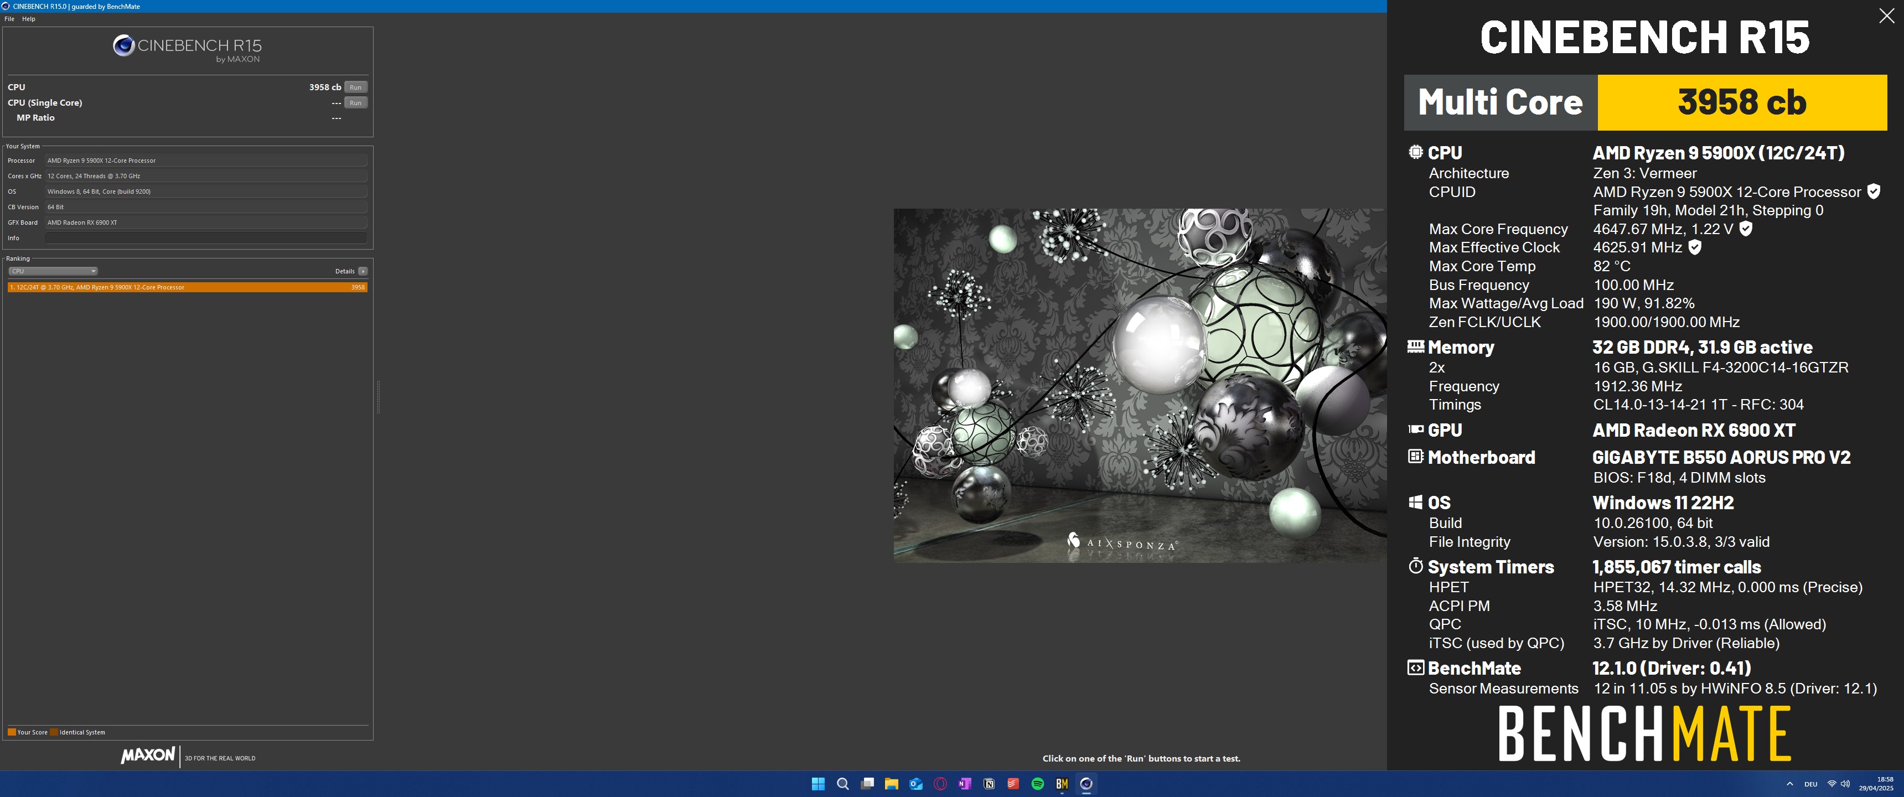Screen dimensions: 1904x797
Task: Click the '1,855,067 timer calls' text
Action: pyautogui.click(x=1677, y=567)
